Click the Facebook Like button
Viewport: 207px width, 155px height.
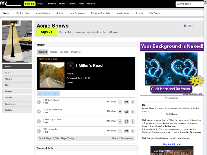tap(188, 26)
